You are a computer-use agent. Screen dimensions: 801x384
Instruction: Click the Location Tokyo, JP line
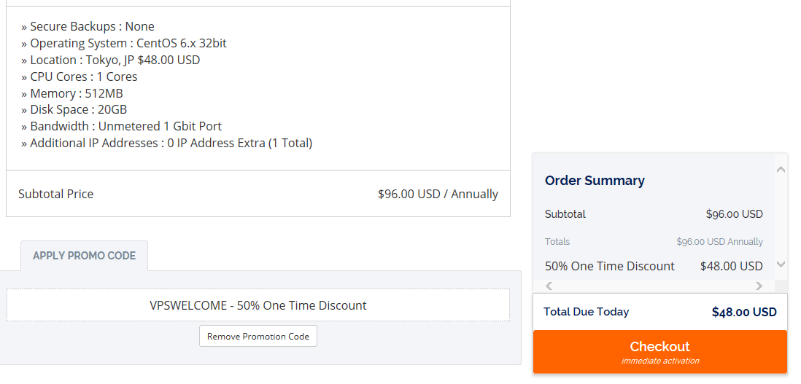(110, 60)
